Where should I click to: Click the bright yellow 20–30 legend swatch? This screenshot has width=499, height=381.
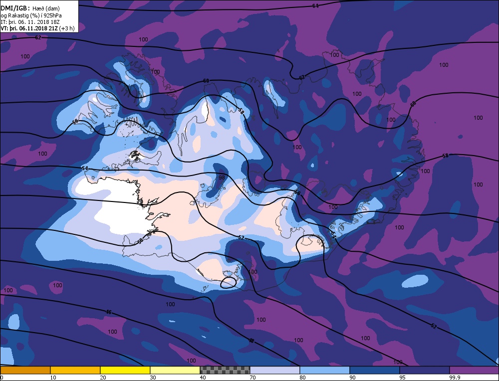pos(125,370)
